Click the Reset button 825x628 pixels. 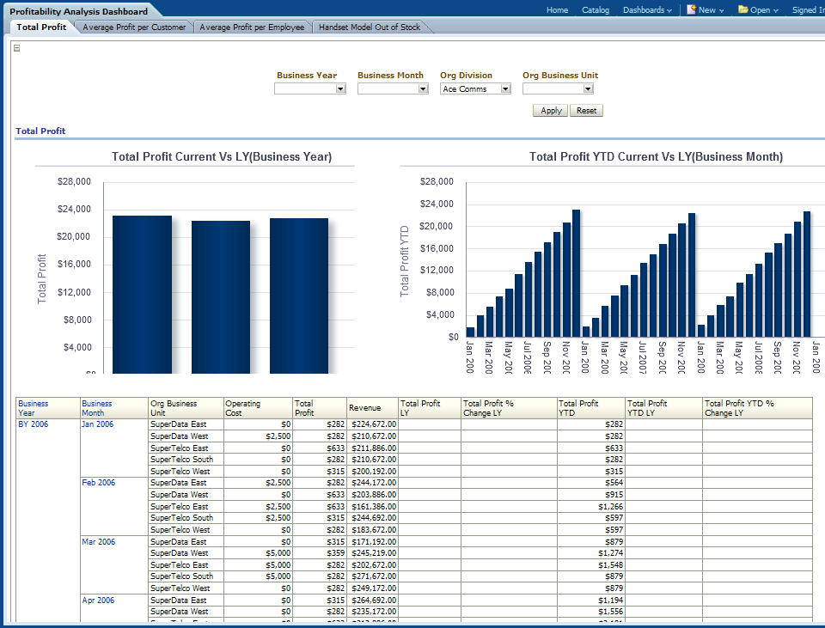[586, 111]
